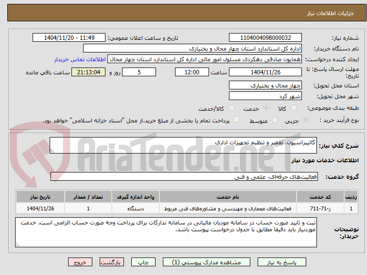Viewport: 367px width, 275px height.
Task: Select the کالا/خدمت radio button
Action: 231,108
